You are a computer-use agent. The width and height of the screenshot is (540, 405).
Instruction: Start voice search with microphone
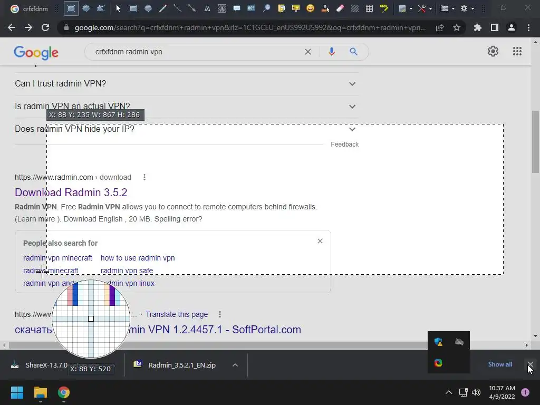coord(332,52)
